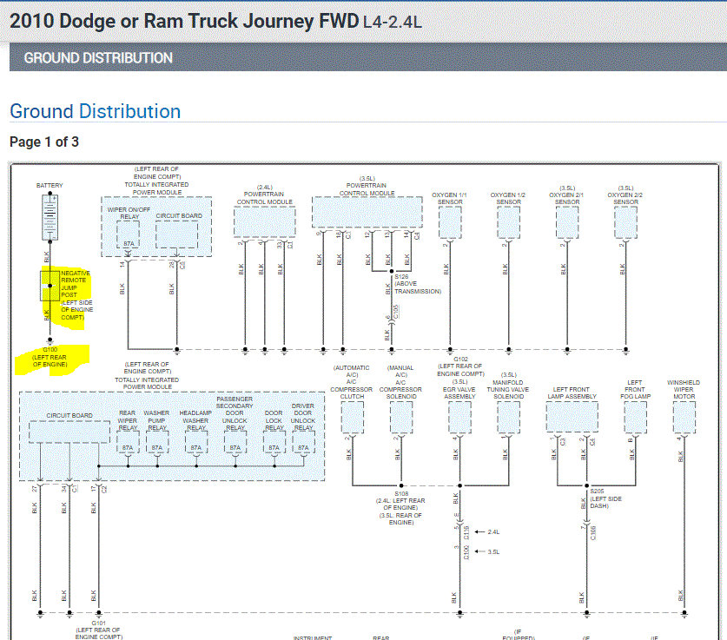727x640 pixels.
Task: Click the 2.4L arrow label near C126
Action: coord(488,532)
